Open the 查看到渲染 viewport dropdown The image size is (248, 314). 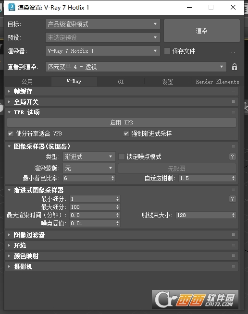tap(136, 67)
